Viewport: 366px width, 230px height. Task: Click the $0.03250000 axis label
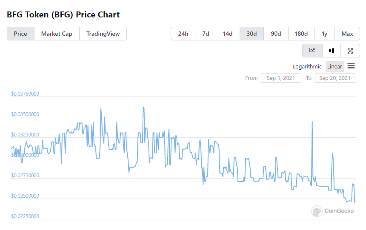pos(25,135)
